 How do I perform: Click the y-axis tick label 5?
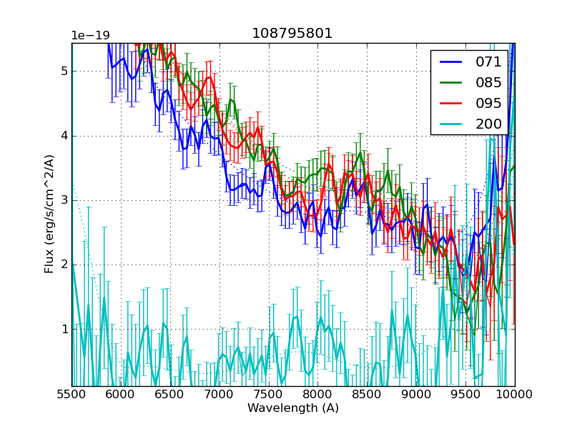pos(63,71)
